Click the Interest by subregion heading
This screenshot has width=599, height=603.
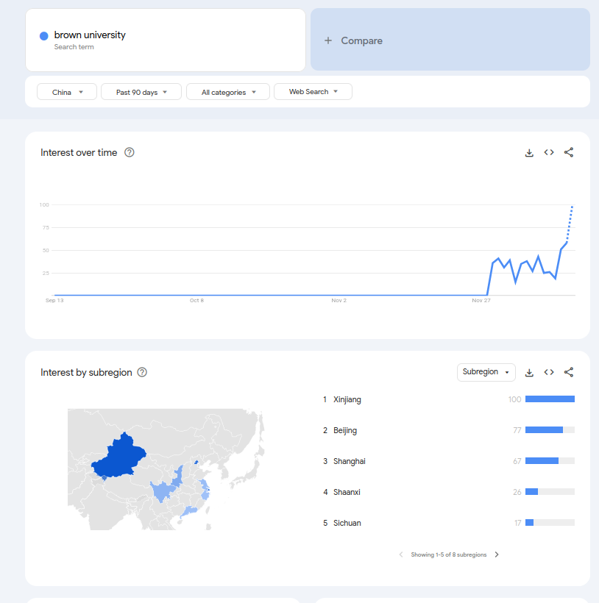[x=86, y=373]
